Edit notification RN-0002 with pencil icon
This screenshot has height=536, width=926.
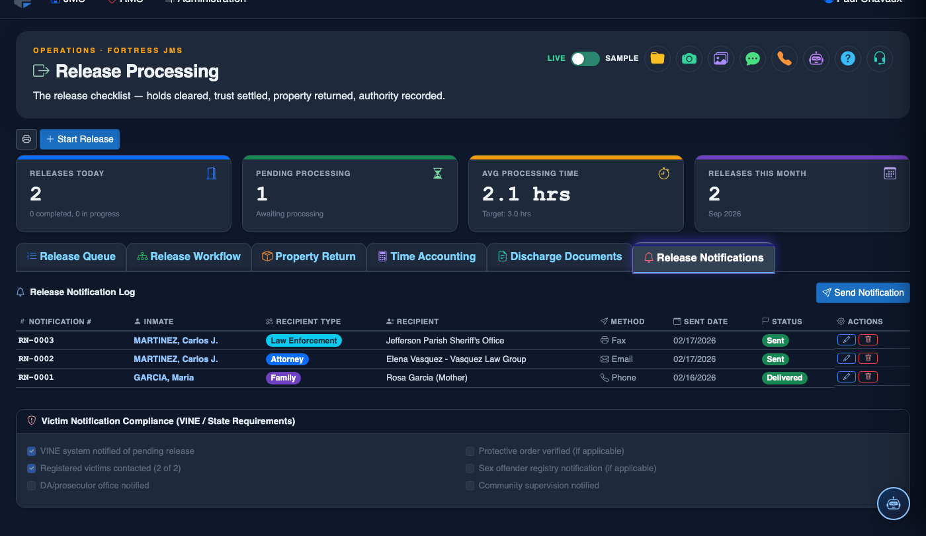point(846,359)
